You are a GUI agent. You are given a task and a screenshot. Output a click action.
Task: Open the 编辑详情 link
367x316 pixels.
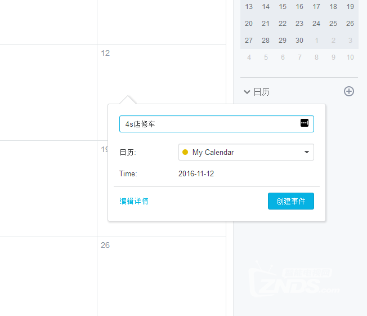point(134,201)
